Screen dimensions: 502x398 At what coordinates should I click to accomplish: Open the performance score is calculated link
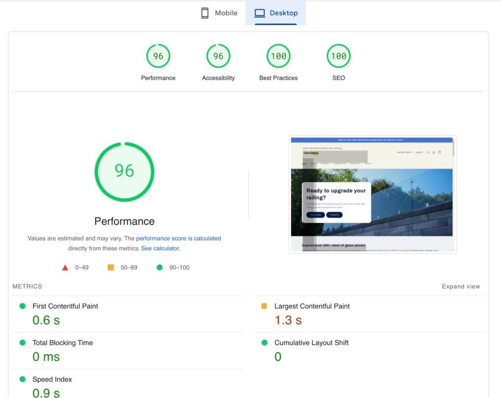[177, 238]
